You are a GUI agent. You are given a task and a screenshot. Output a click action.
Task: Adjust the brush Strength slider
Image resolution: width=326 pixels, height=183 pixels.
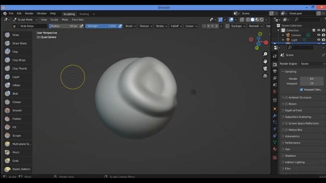pyautogui.click(x=102, y=26)
